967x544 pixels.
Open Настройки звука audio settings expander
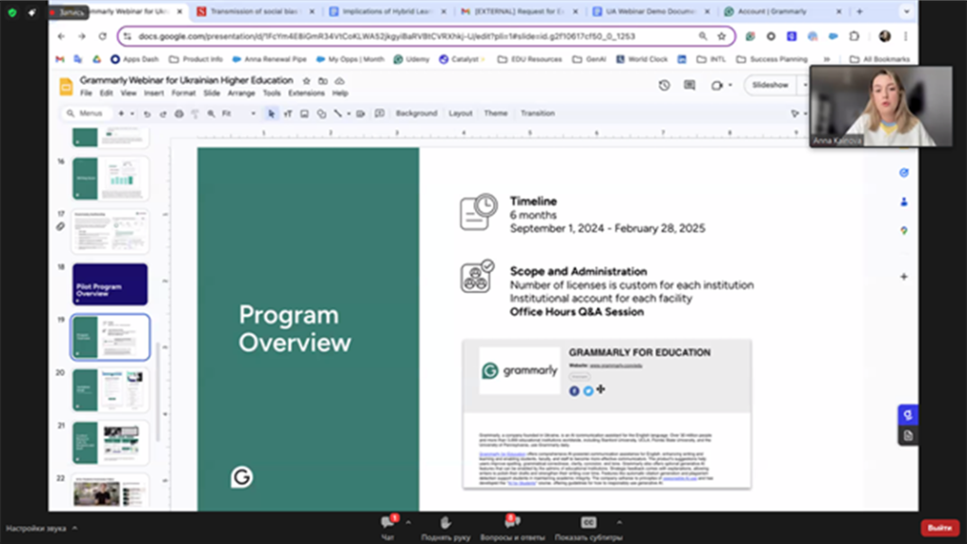click(75, 528)
